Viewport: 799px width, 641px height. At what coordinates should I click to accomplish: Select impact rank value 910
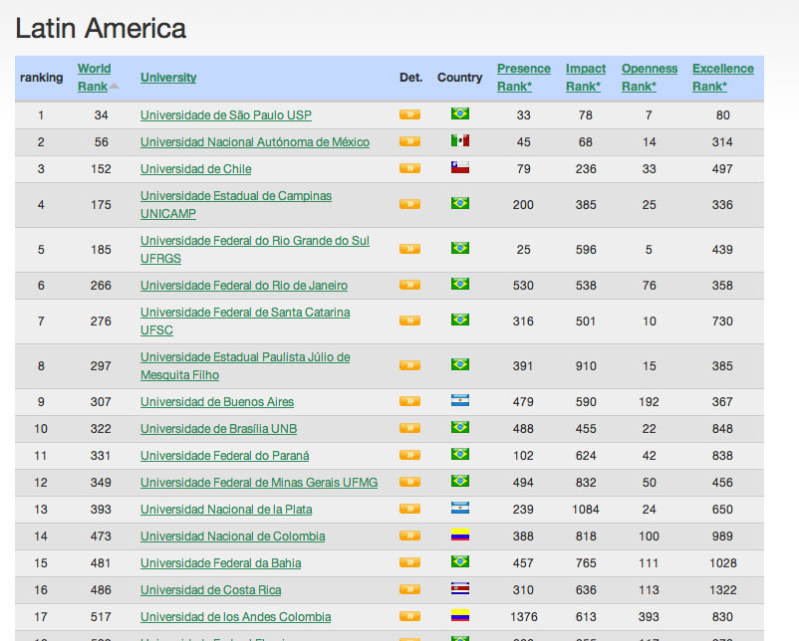coord(586,366)
